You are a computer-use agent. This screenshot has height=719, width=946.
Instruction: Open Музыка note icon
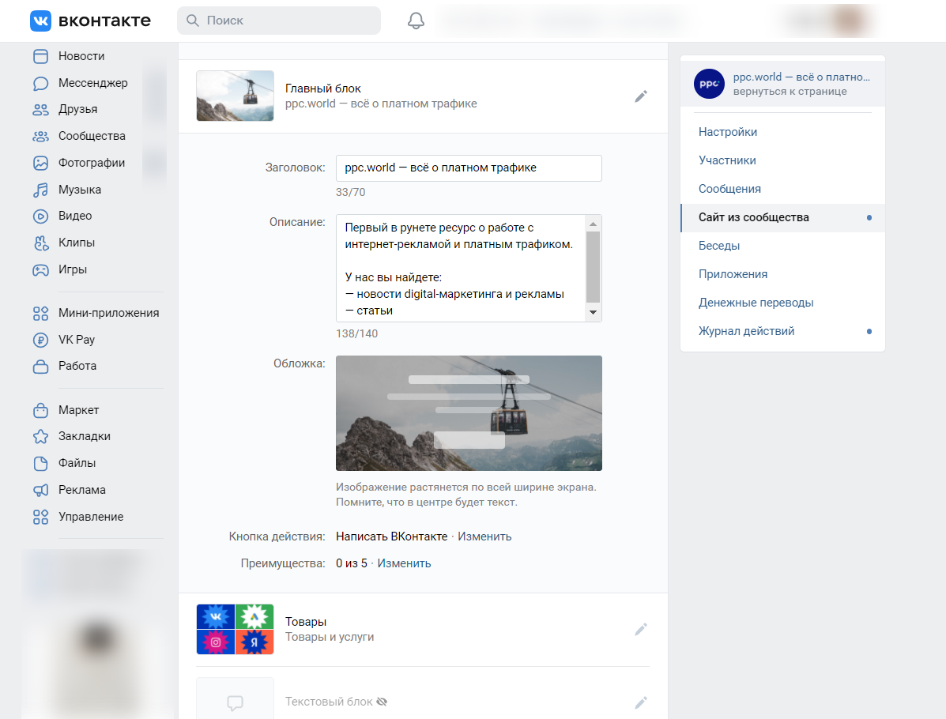coord(40,190)
